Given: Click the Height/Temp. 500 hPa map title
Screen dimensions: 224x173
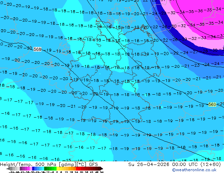Looking at the screenshot, I should [49, 165].
